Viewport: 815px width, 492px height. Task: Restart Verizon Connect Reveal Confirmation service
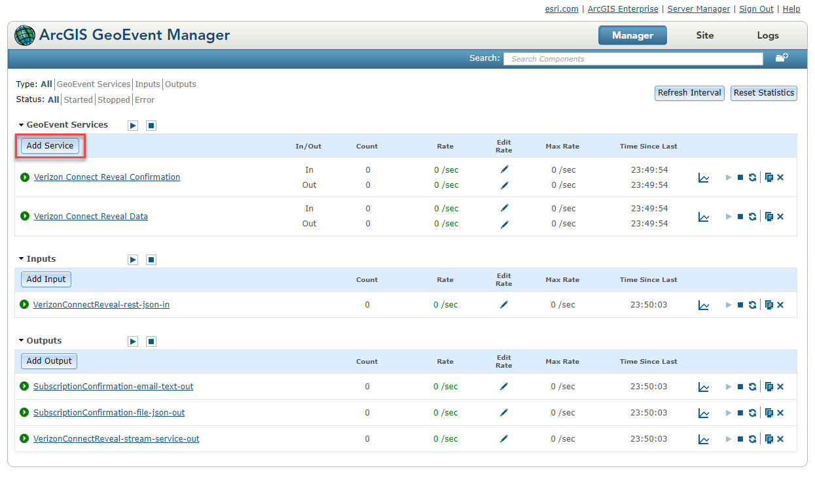753,177
